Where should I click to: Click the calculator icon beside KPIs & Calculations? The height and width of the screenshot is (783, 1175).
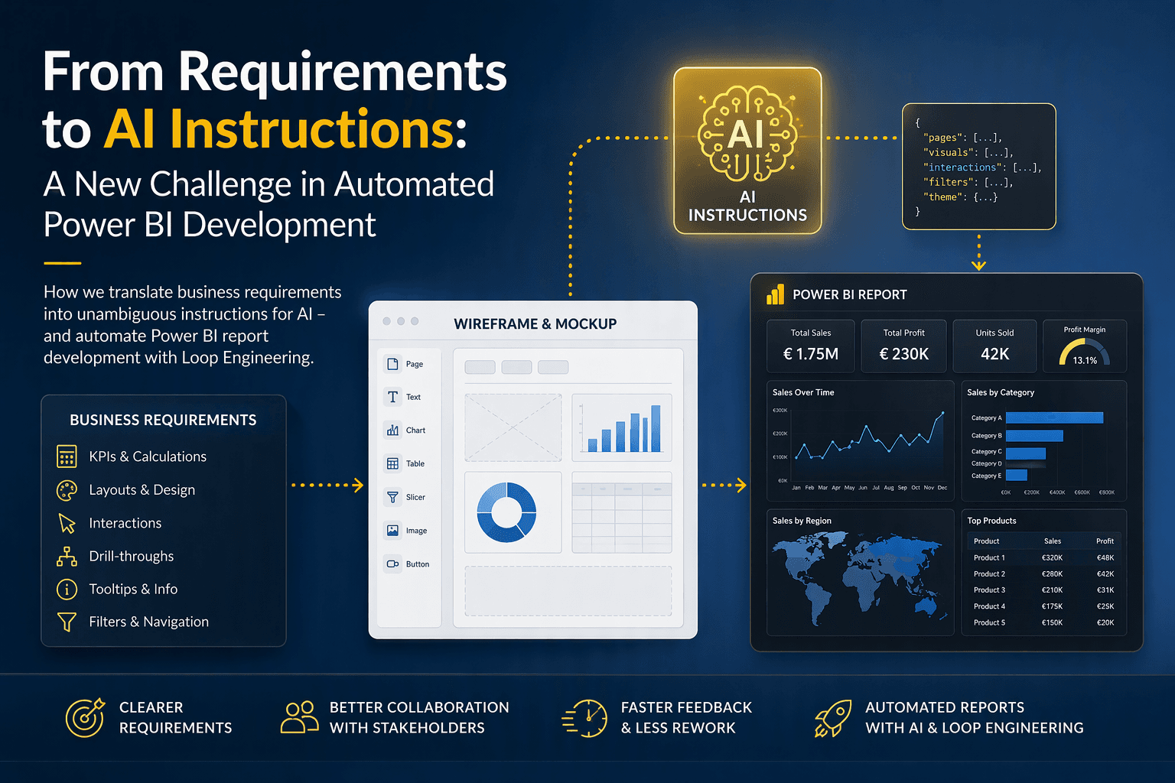pyautogui.click(x=67, y=456)
